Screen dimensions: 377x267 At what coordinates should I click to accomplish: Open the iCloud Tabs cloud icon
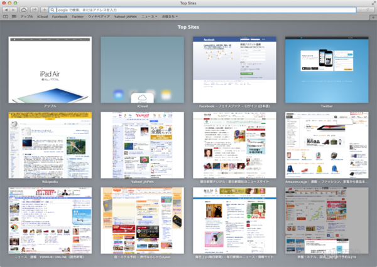(23, 11)
